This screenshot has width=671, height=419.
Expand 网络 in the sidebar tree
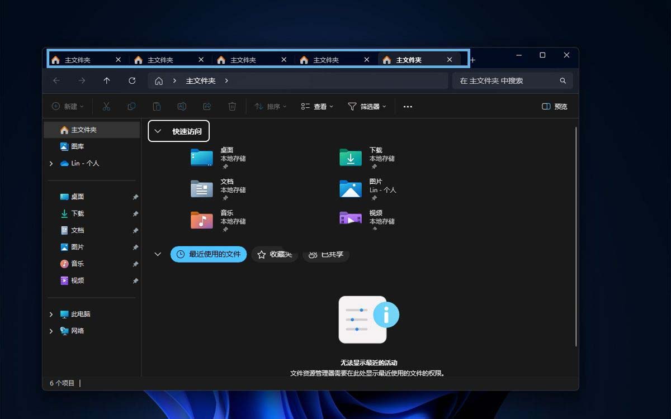[51, 331]
